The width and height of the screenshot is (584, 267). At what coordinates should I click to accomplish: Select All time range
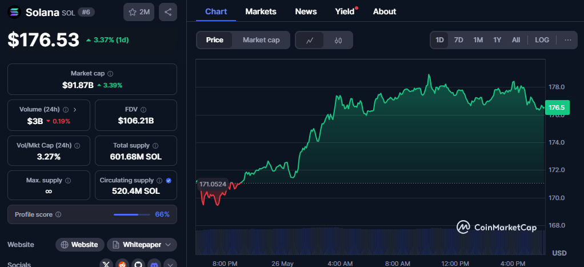(x=516, y=40)
